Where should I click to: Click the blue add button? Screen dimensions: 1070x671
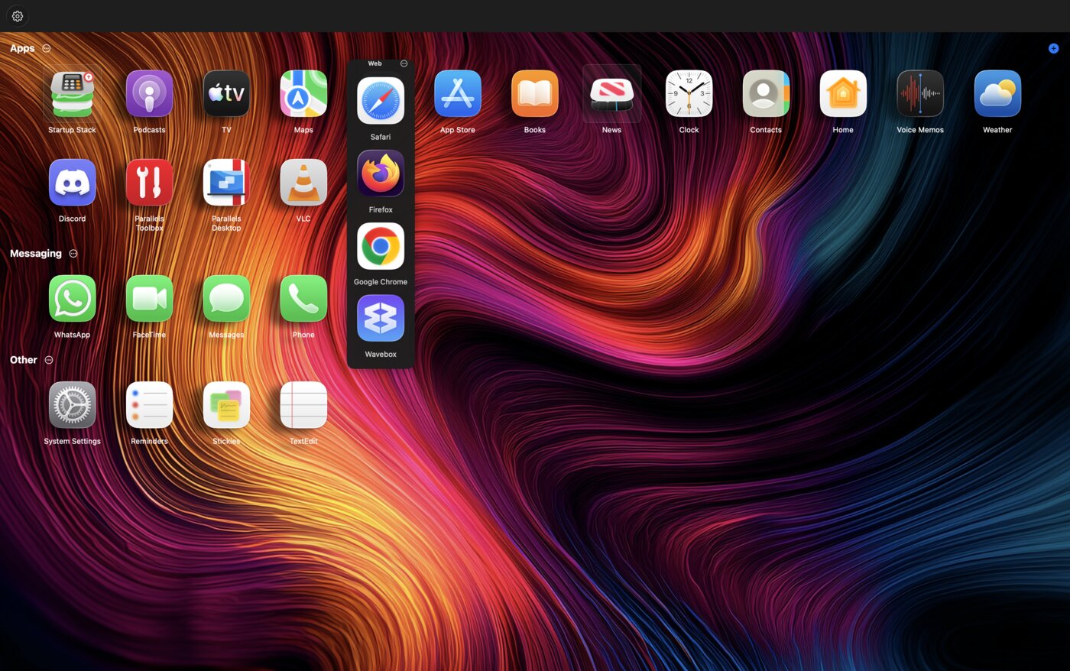point(1053,48)
